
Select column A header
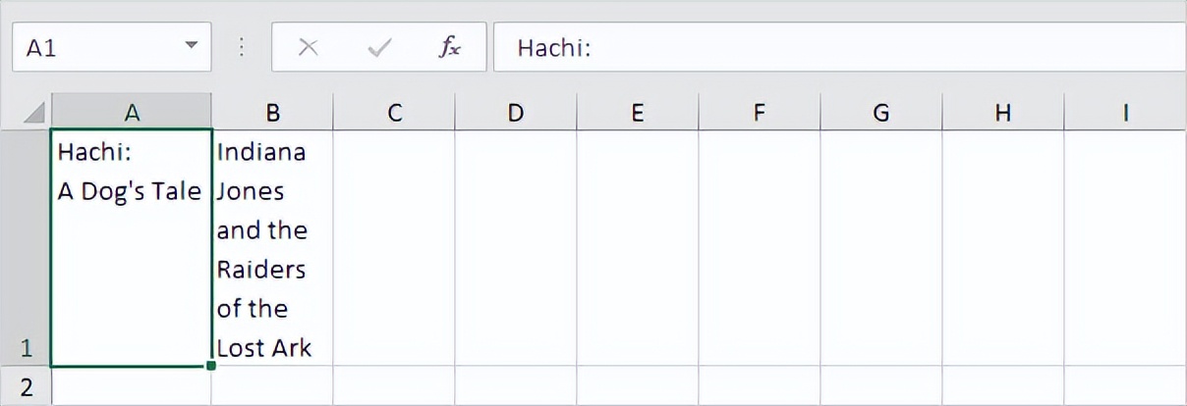pos(132,113)
